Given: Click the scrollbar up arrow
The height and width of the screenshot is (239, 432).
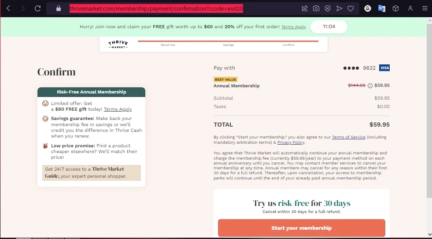Looking at the screenshot, I should [x=429, y=20].
